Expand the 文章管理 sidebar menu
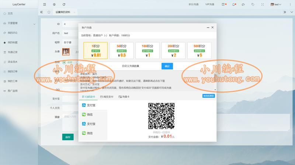This screenshot has height=165, width=295. 19,23
